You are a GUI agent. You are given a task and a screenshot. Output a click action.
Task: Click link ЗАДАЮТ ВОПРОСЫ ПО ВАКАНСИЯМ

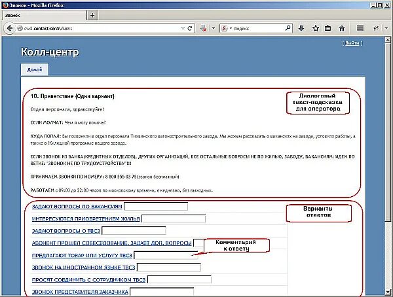click(77, 207)
